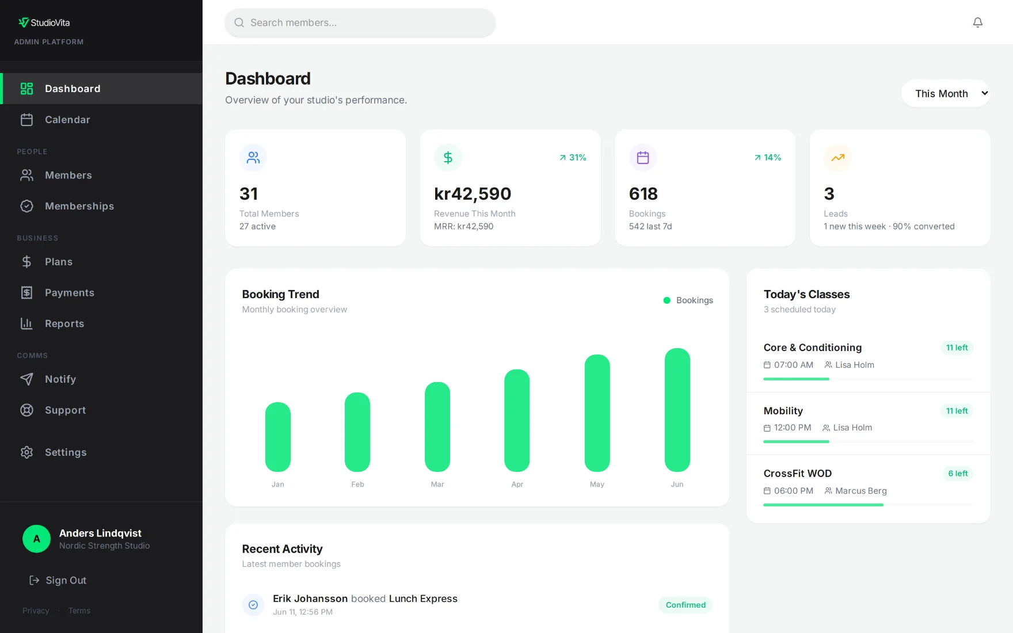Click 11 left badge for Mobility
The image size is (1013, 633).
click(x=957, y=411)
